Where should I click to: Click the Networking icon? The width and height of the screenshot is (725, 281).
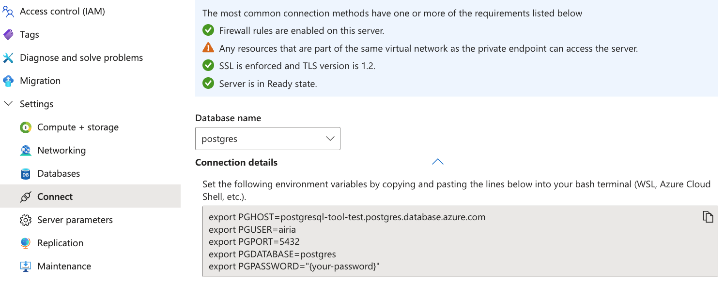(26, 151)
